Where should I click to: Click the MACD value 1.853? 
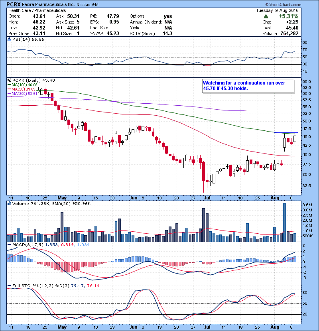[x=51, y=245]
